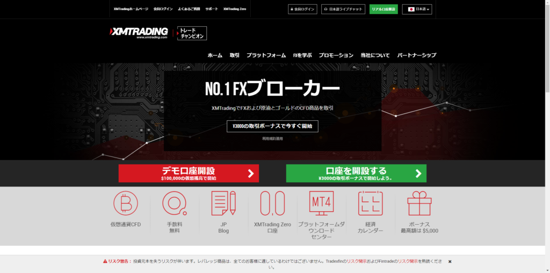Open the JP Blog notepad icon
The image size is (550, 273).
(x=223, y=203)
